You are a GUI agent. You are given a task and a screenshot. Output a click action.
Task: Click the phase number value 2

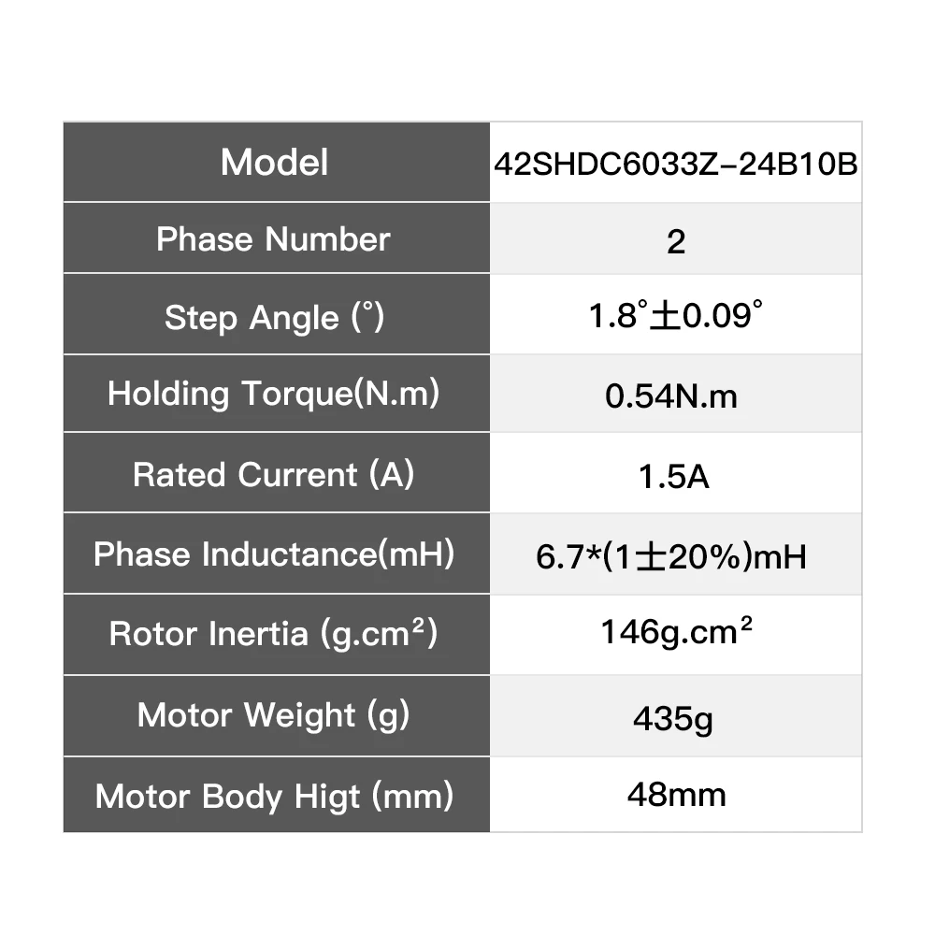676,241
